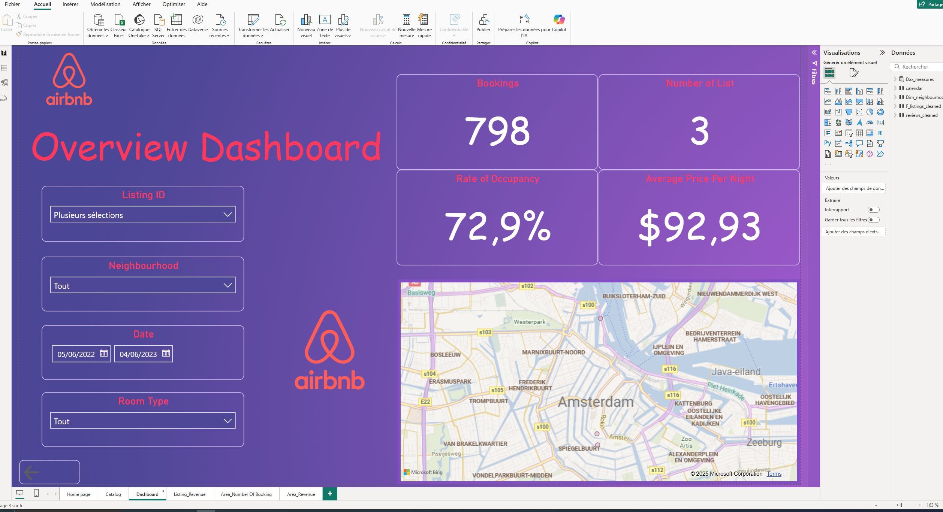Expand the Dax_measures table

[x=895, y=79]
